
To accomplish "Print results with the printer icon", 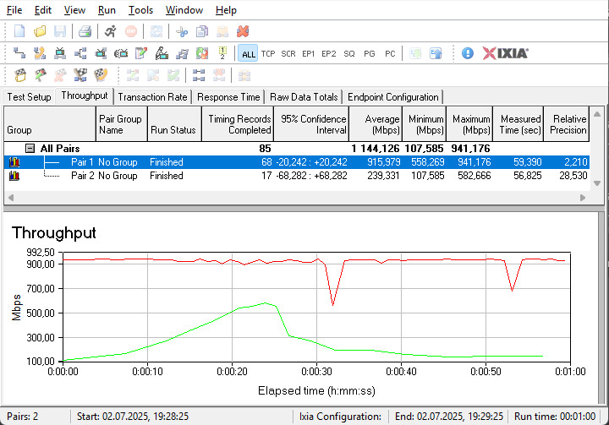I will (x=85, y=31).
